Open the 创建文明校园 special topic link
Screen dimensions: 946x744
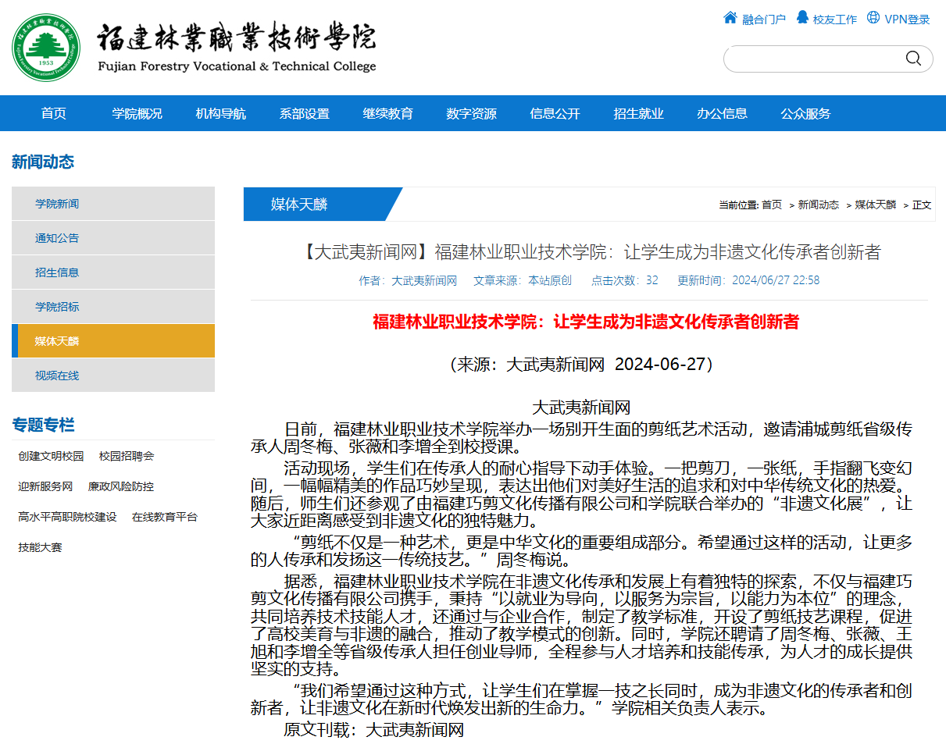(x=51, y=456)
